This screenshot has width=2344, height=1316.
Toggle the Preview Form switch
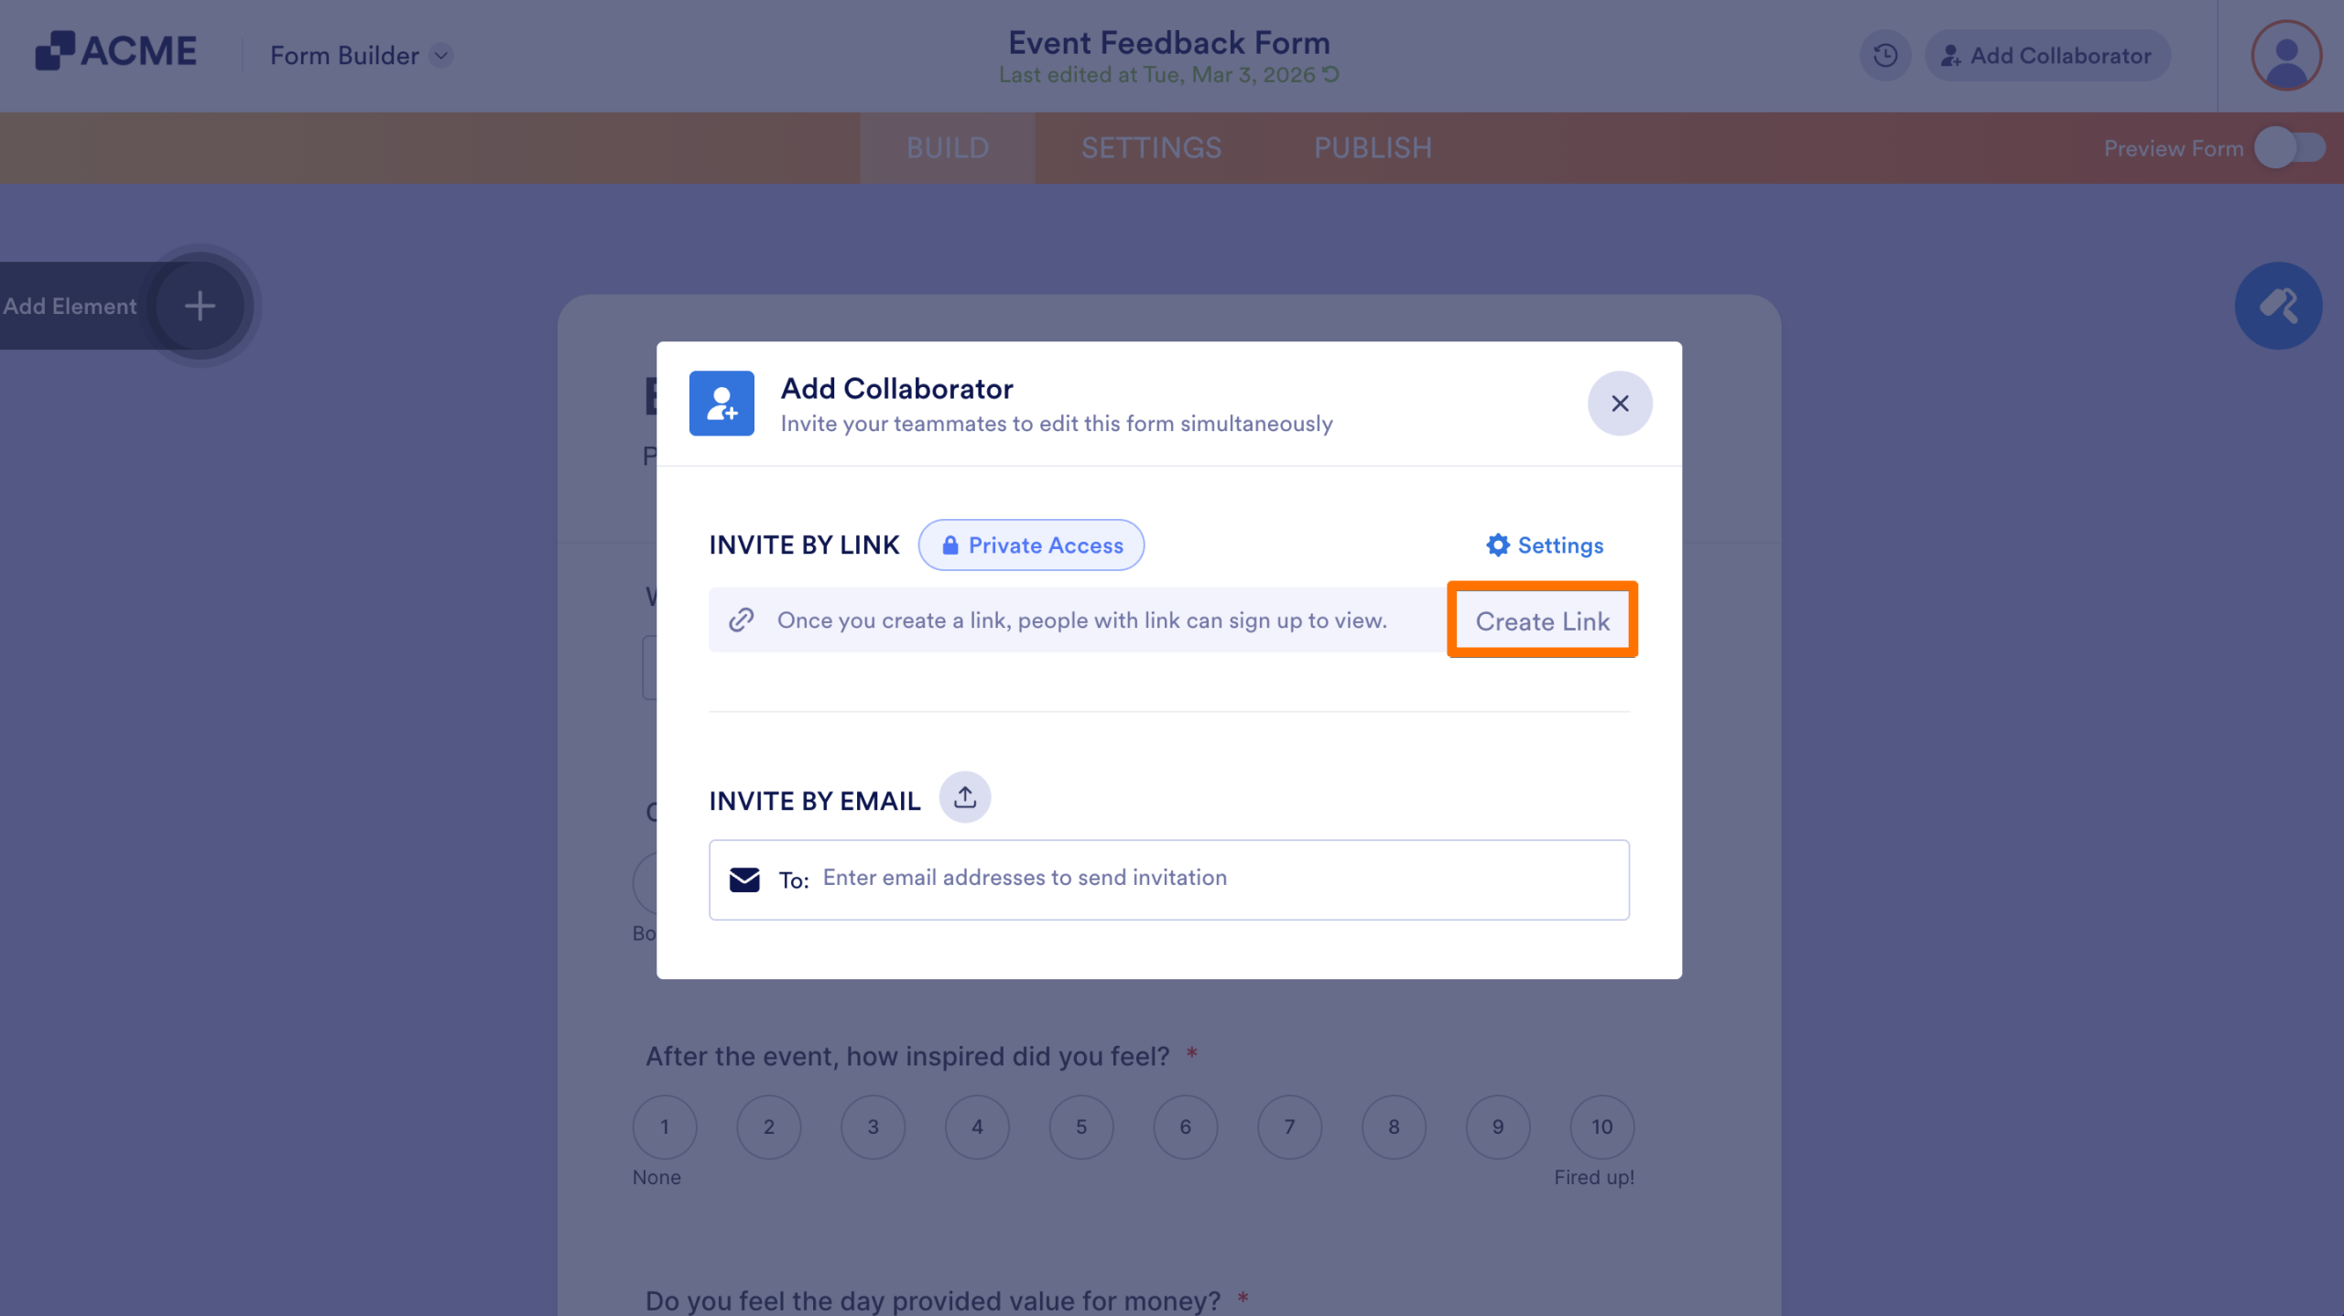tap(2288, 148)
